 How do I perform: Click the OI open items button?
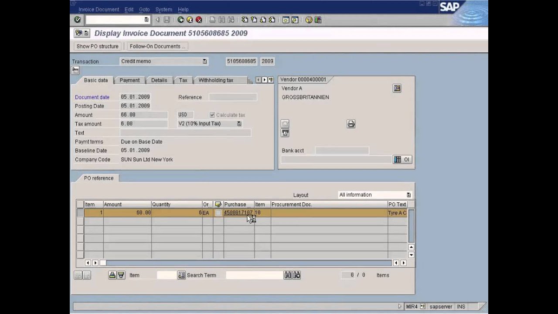pos(402,160)
